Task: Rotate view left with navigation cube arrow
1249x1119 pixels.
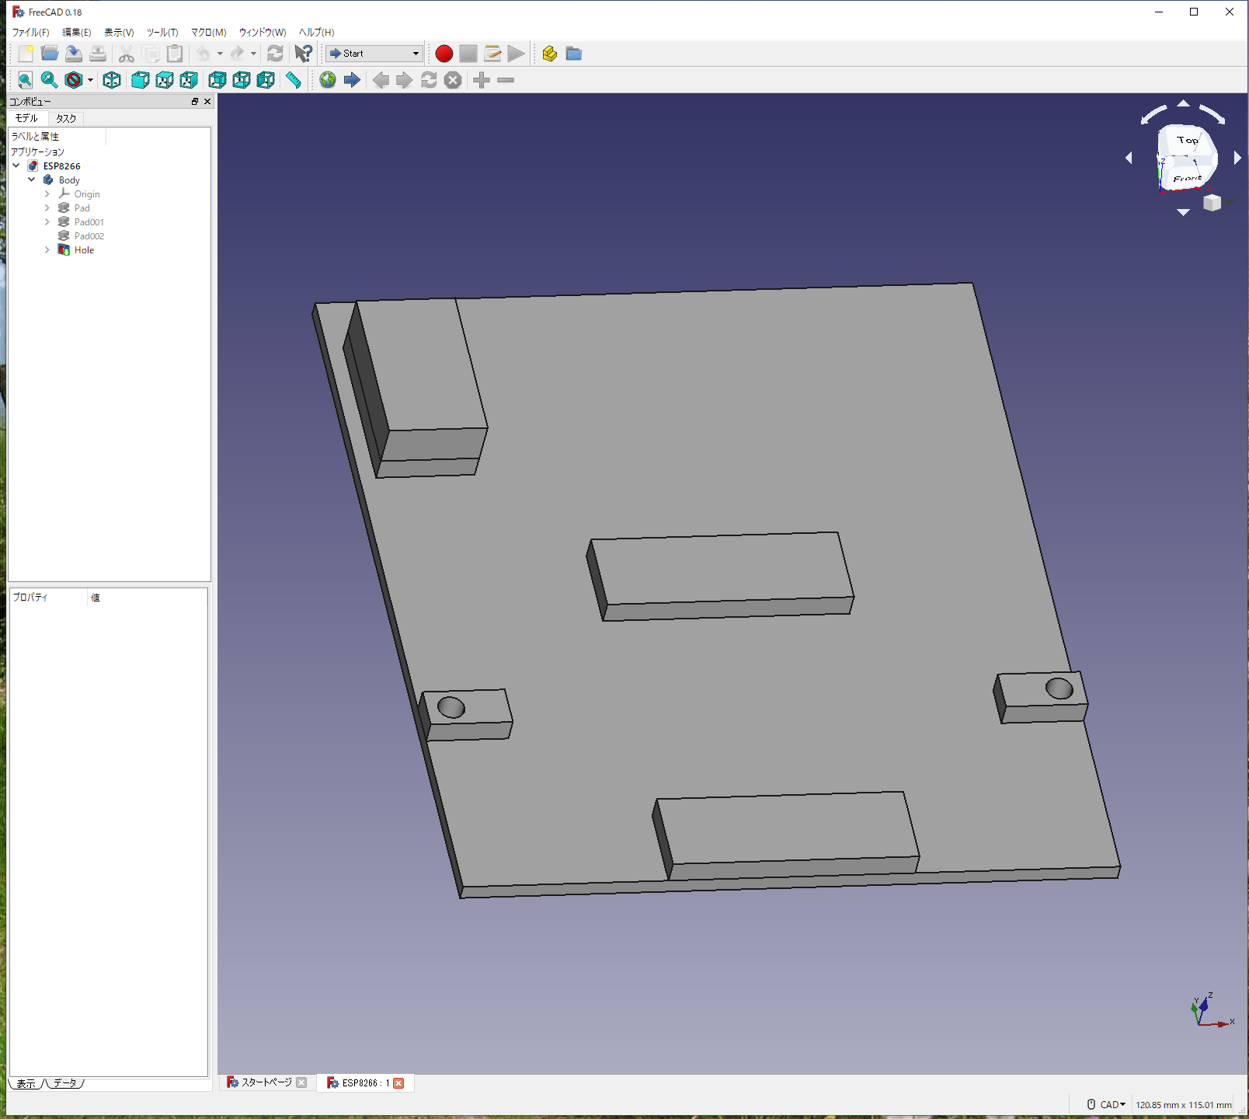Action: [1129, 158]
